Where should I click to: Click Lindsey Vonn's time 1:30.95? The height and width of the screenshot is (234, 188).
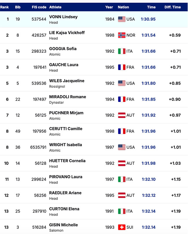point(148,19)
